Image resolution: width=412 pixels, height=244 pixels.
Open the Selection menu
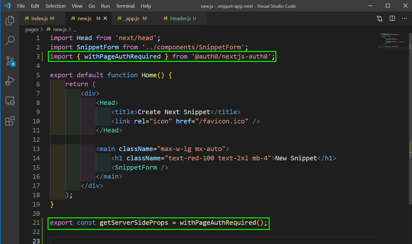(56, 6)
